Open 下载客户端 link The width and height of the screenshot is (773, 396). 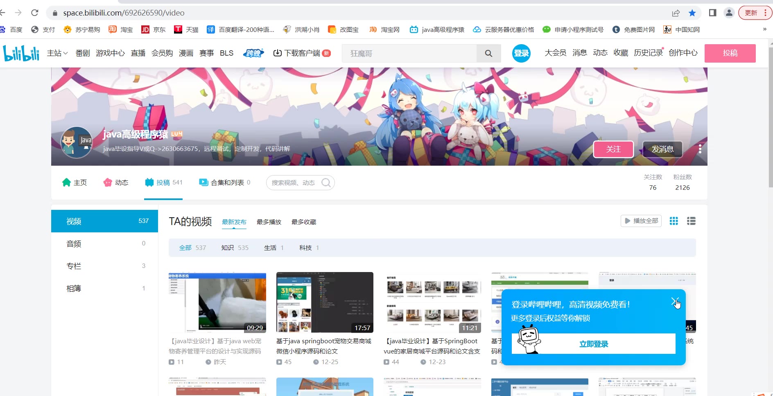[x=302, y=53]
